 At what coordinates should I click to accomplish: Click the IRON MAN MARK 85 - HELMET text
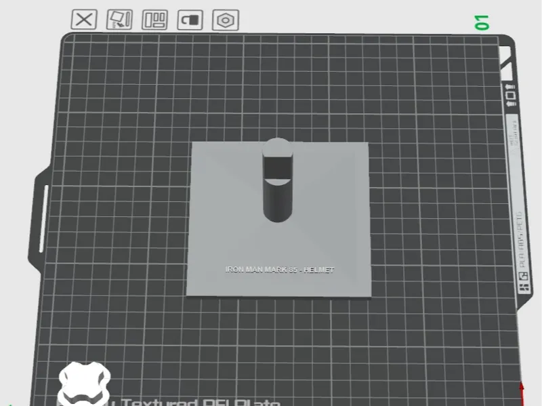point(280,270)
